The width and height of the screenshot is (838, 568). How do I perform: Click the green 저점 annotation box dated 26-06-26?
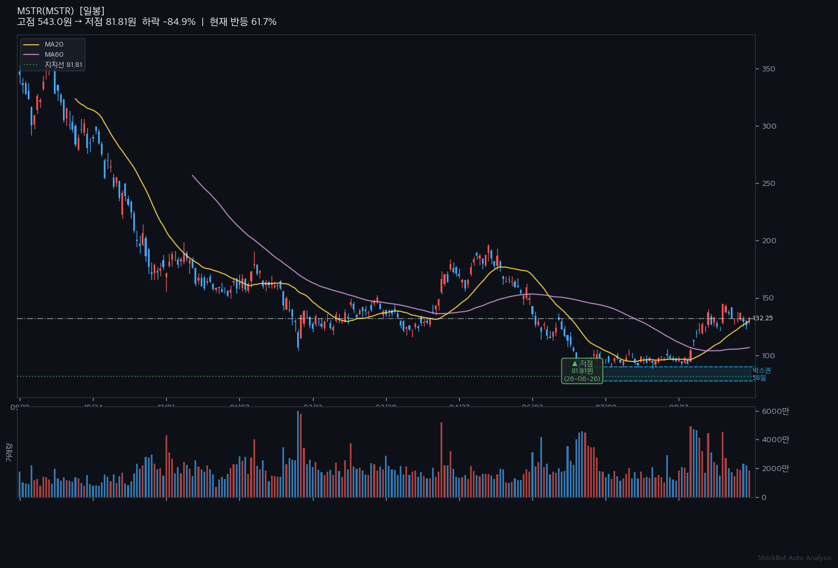582,371
